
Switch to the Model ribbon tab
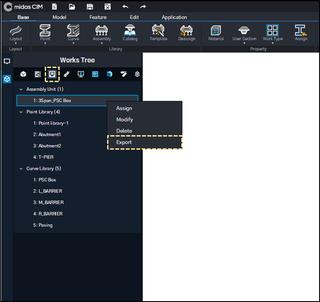59,18
